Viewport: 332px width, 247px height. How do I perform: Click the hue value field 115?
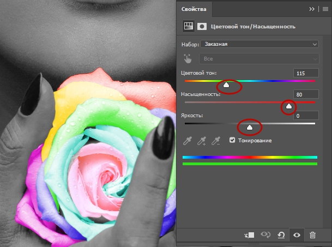pyautogui.click(x=306, y=73)
